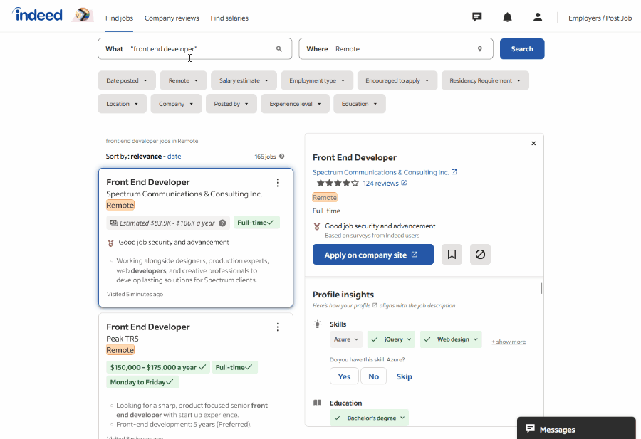Go to Find salaries tab
Screen dimensions: 641x439
[x=229, y=18]
